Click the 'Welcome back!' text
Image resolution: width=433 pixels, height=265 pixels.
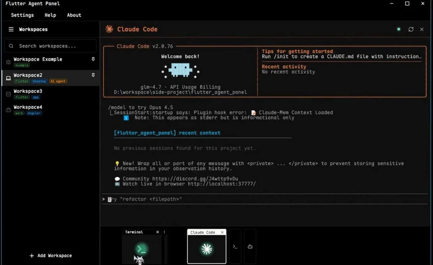coord(180,57)
